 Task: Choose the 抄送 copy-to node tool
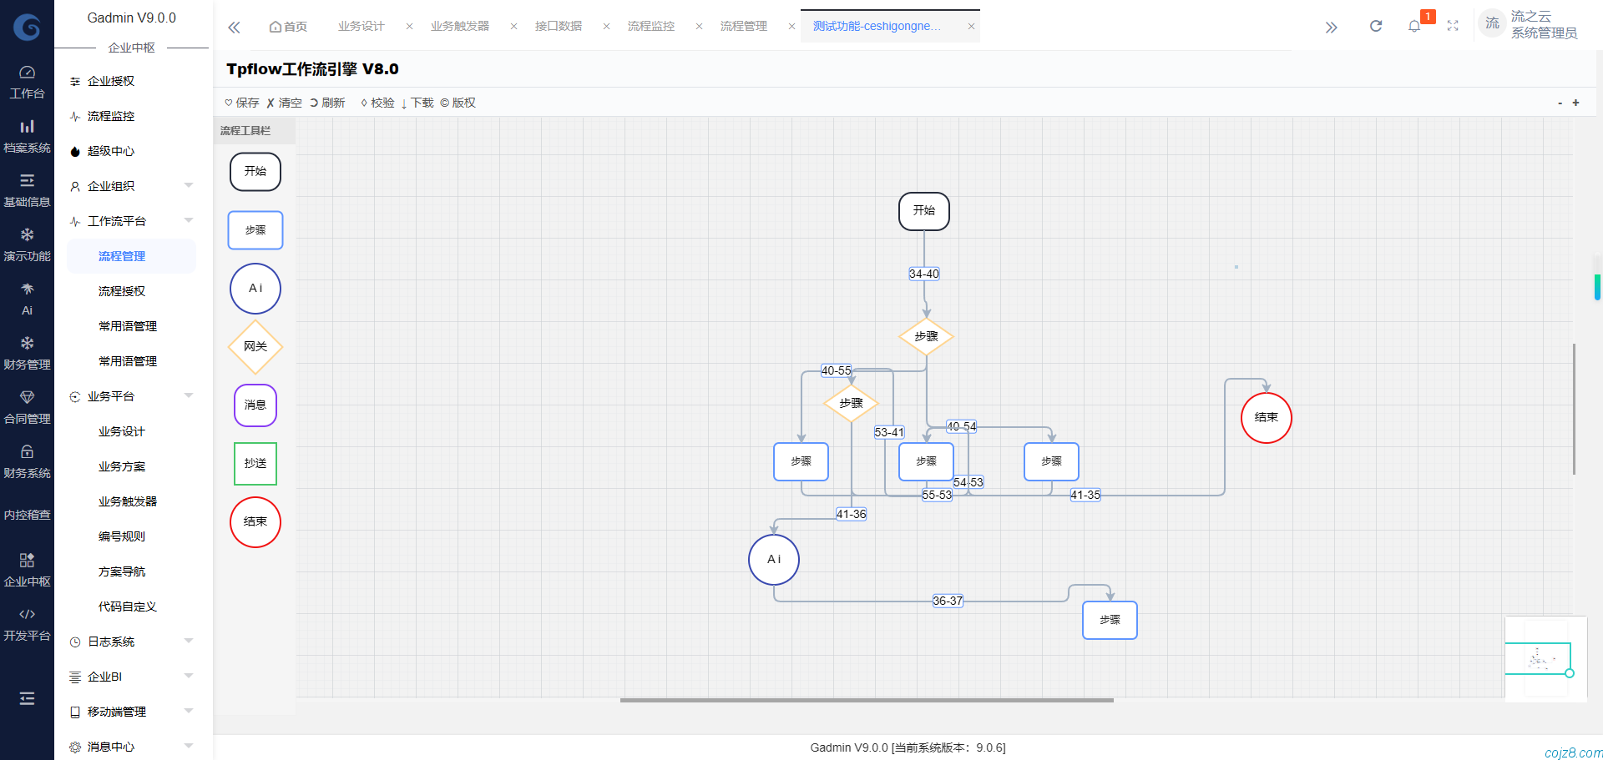pos(255,464)
